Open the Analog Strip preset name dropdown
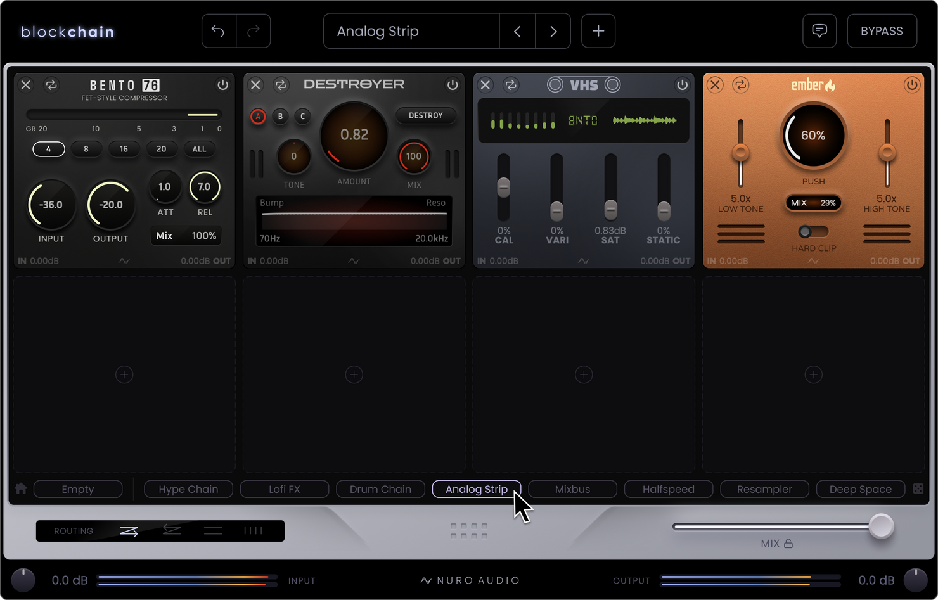The image size is (938, 600). tap(411, 31)
